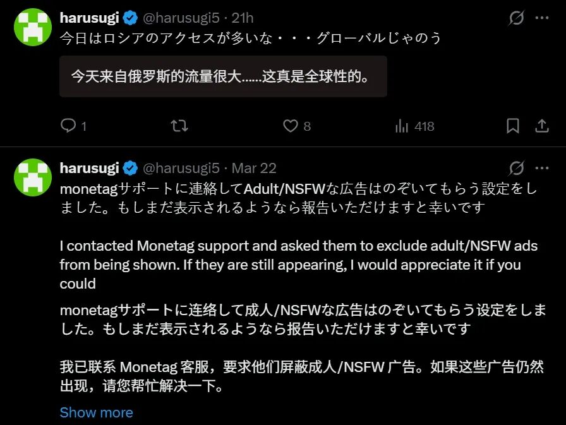Visit @harusugi5 handle on Mar 22 tweet

(x=181, y=168)
